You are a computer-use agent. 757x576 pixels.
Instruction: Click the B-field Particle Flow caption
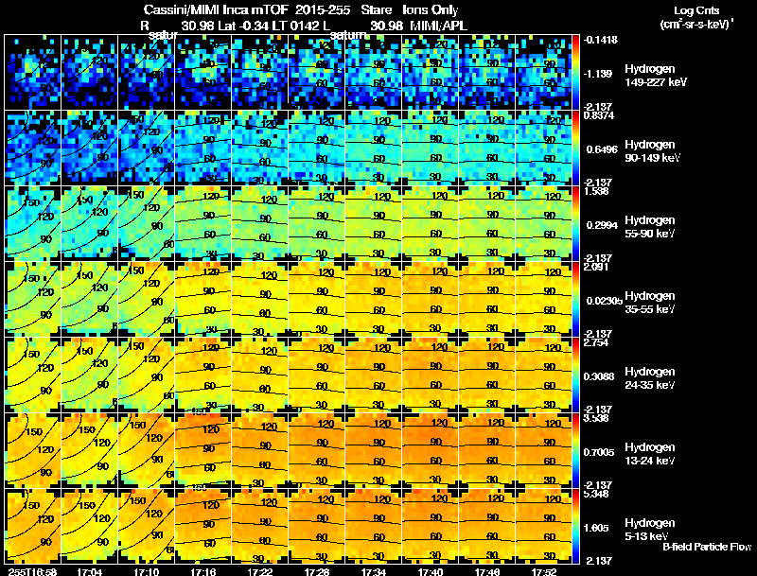[707, 547]
